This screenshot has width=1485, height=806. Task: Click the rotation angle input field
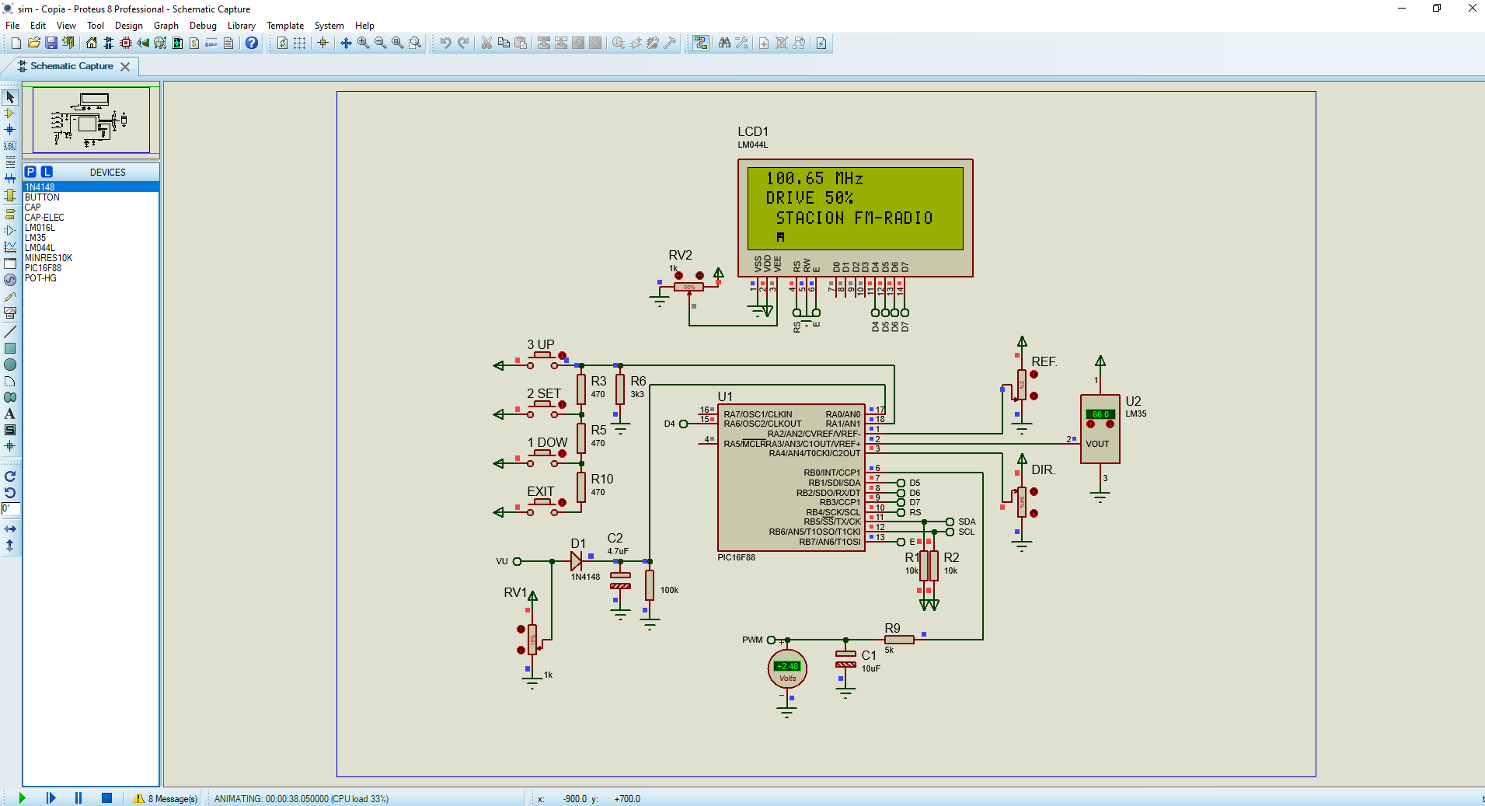point(10,509)
